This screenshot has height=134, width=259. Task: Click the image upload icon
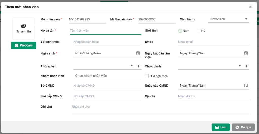click(24, 26)
